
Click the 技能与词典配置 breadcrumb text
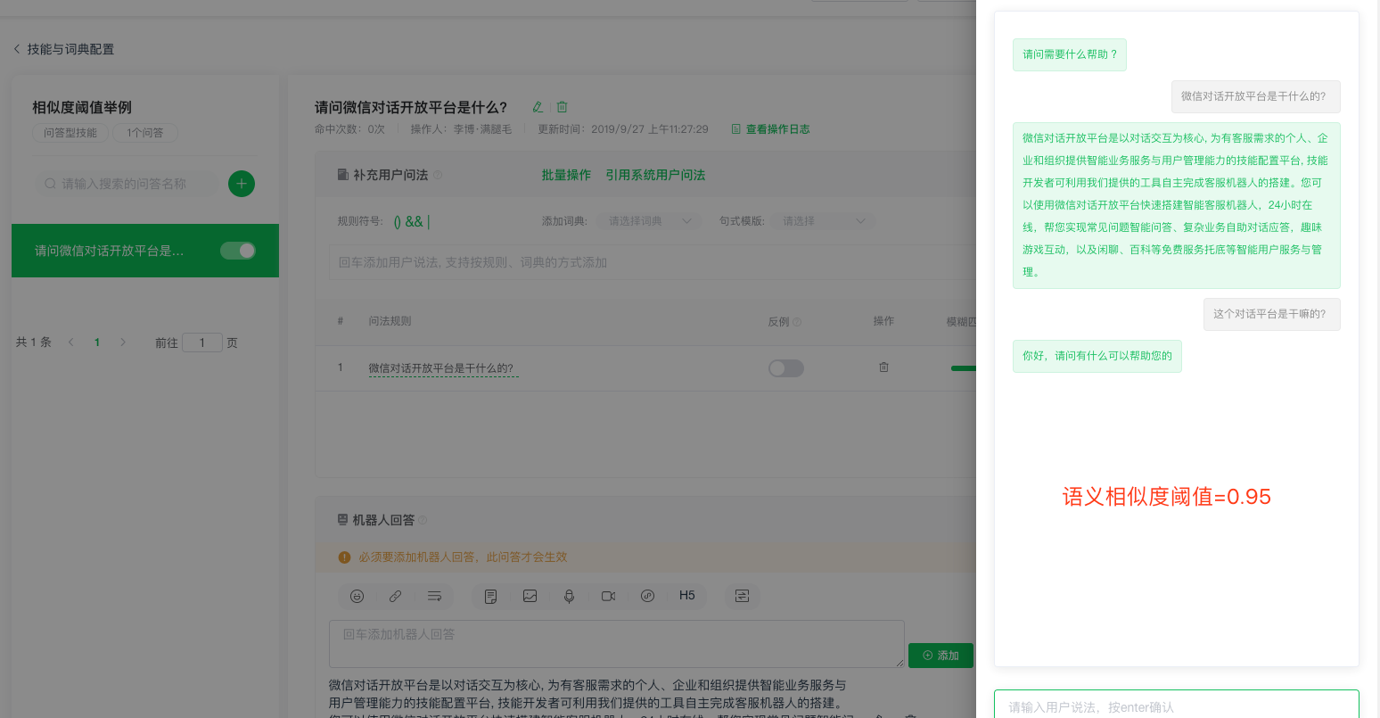coord(70,49)
